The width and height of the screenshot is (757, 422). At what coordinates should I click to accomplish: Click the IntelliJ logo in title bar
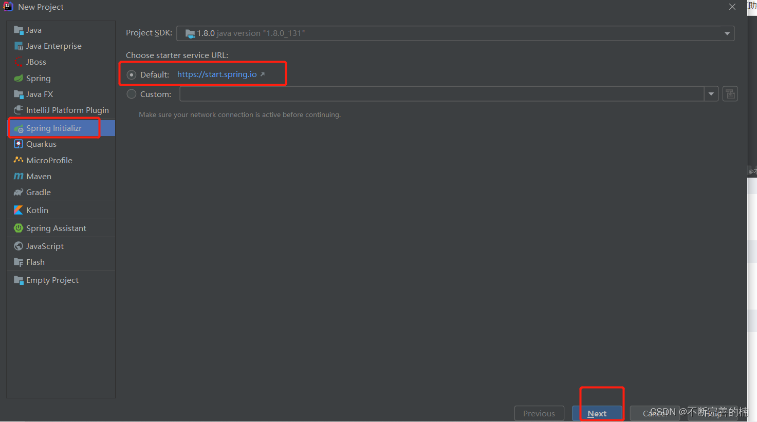tap(8, 7)
